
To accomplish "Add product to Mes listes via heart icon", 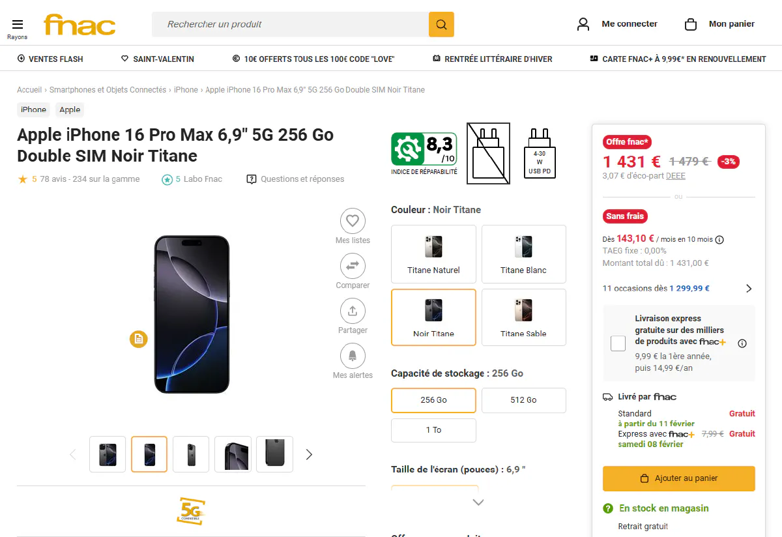I will coord(353,221).
